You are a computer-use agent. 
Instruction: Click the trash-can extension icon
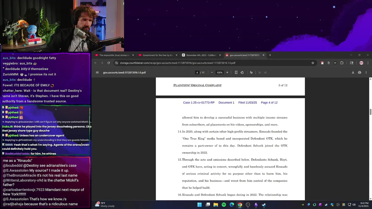point(328,63)
